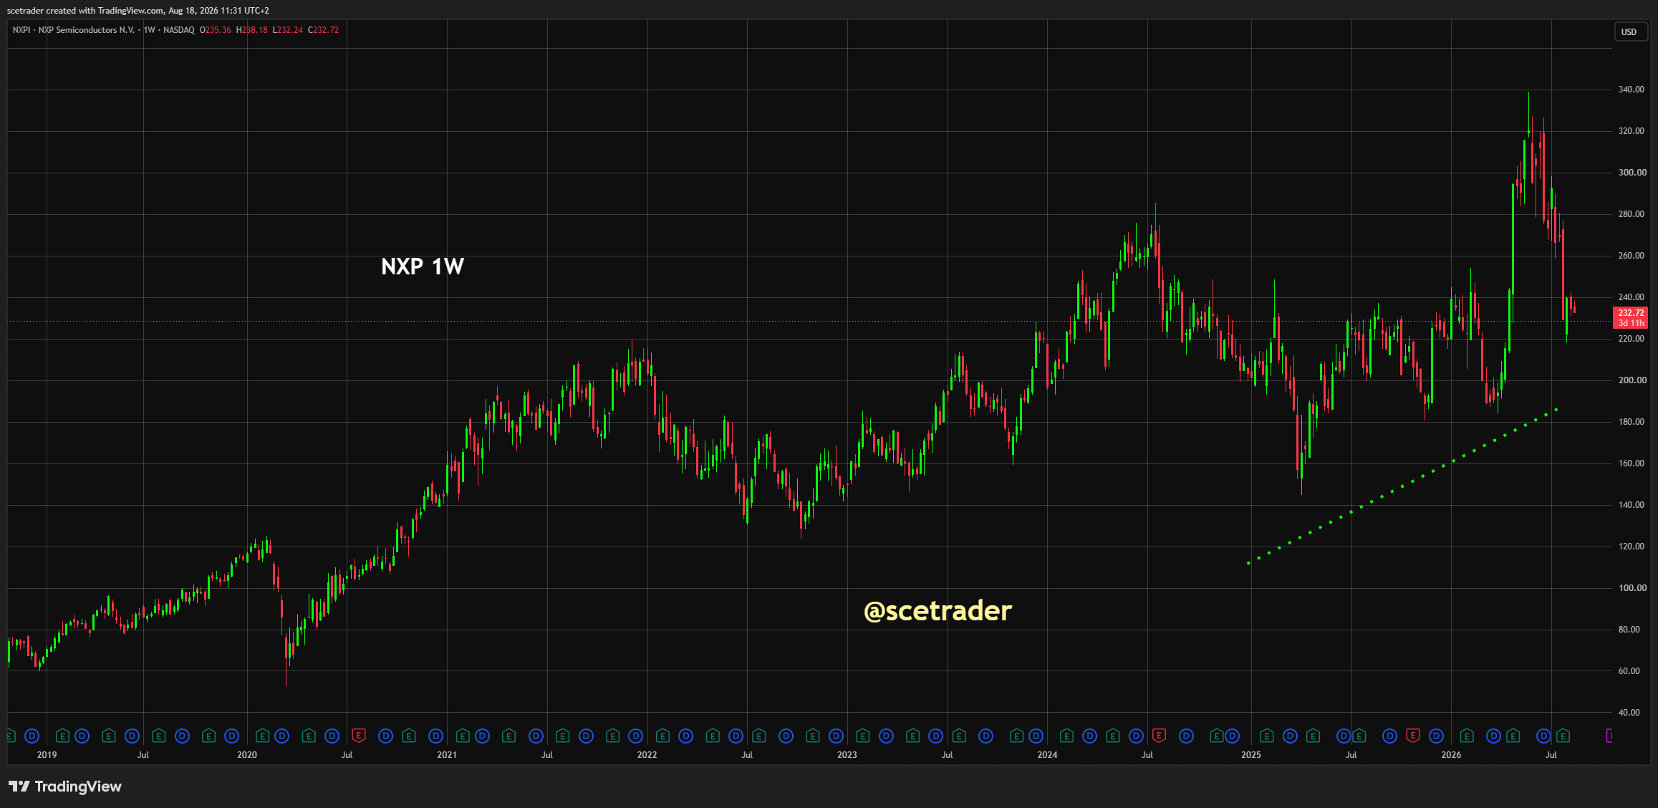Open the dividend marker right after Jul 2024's red earnings
The image size is (1658, 808).
[1186, 735]
